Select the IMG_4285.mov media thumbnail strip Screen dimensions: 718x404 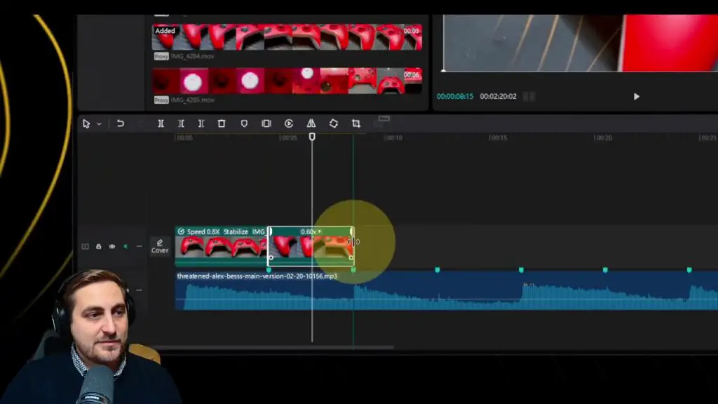pyautogui.click(x=287, y=81)
